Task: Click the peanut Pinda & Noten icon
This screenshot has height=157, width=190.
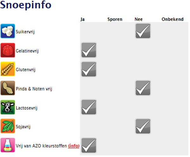Action: tap(8, 88)
